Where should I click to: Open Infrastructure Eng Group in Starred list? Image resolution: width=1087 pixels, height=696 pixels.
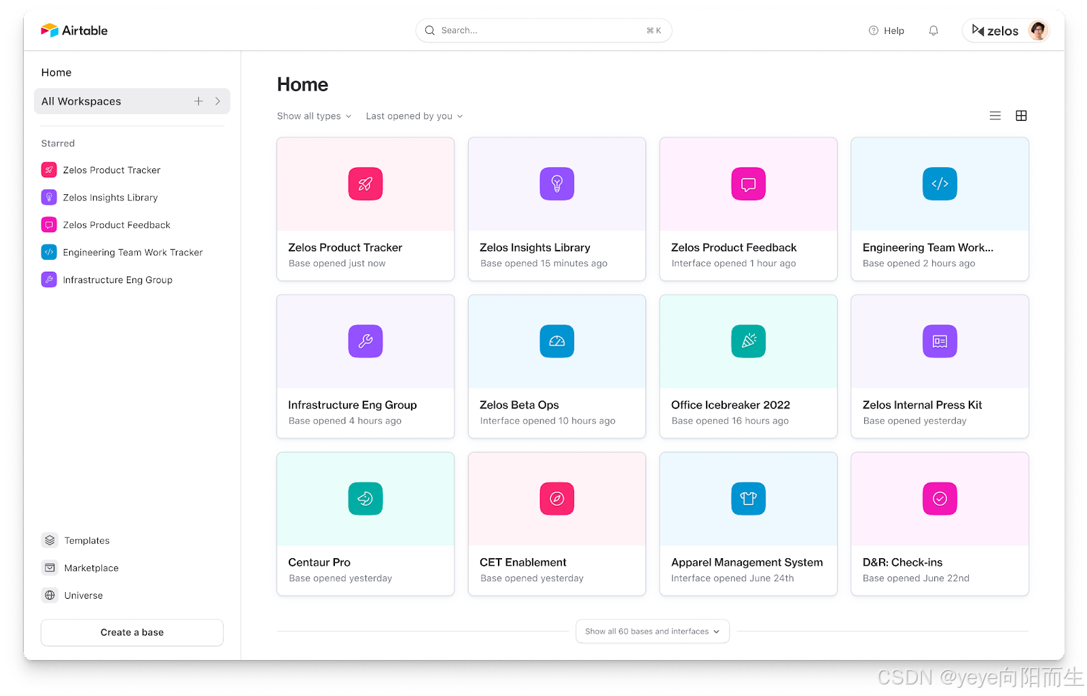pyautogui.click(x=118, y=280)
